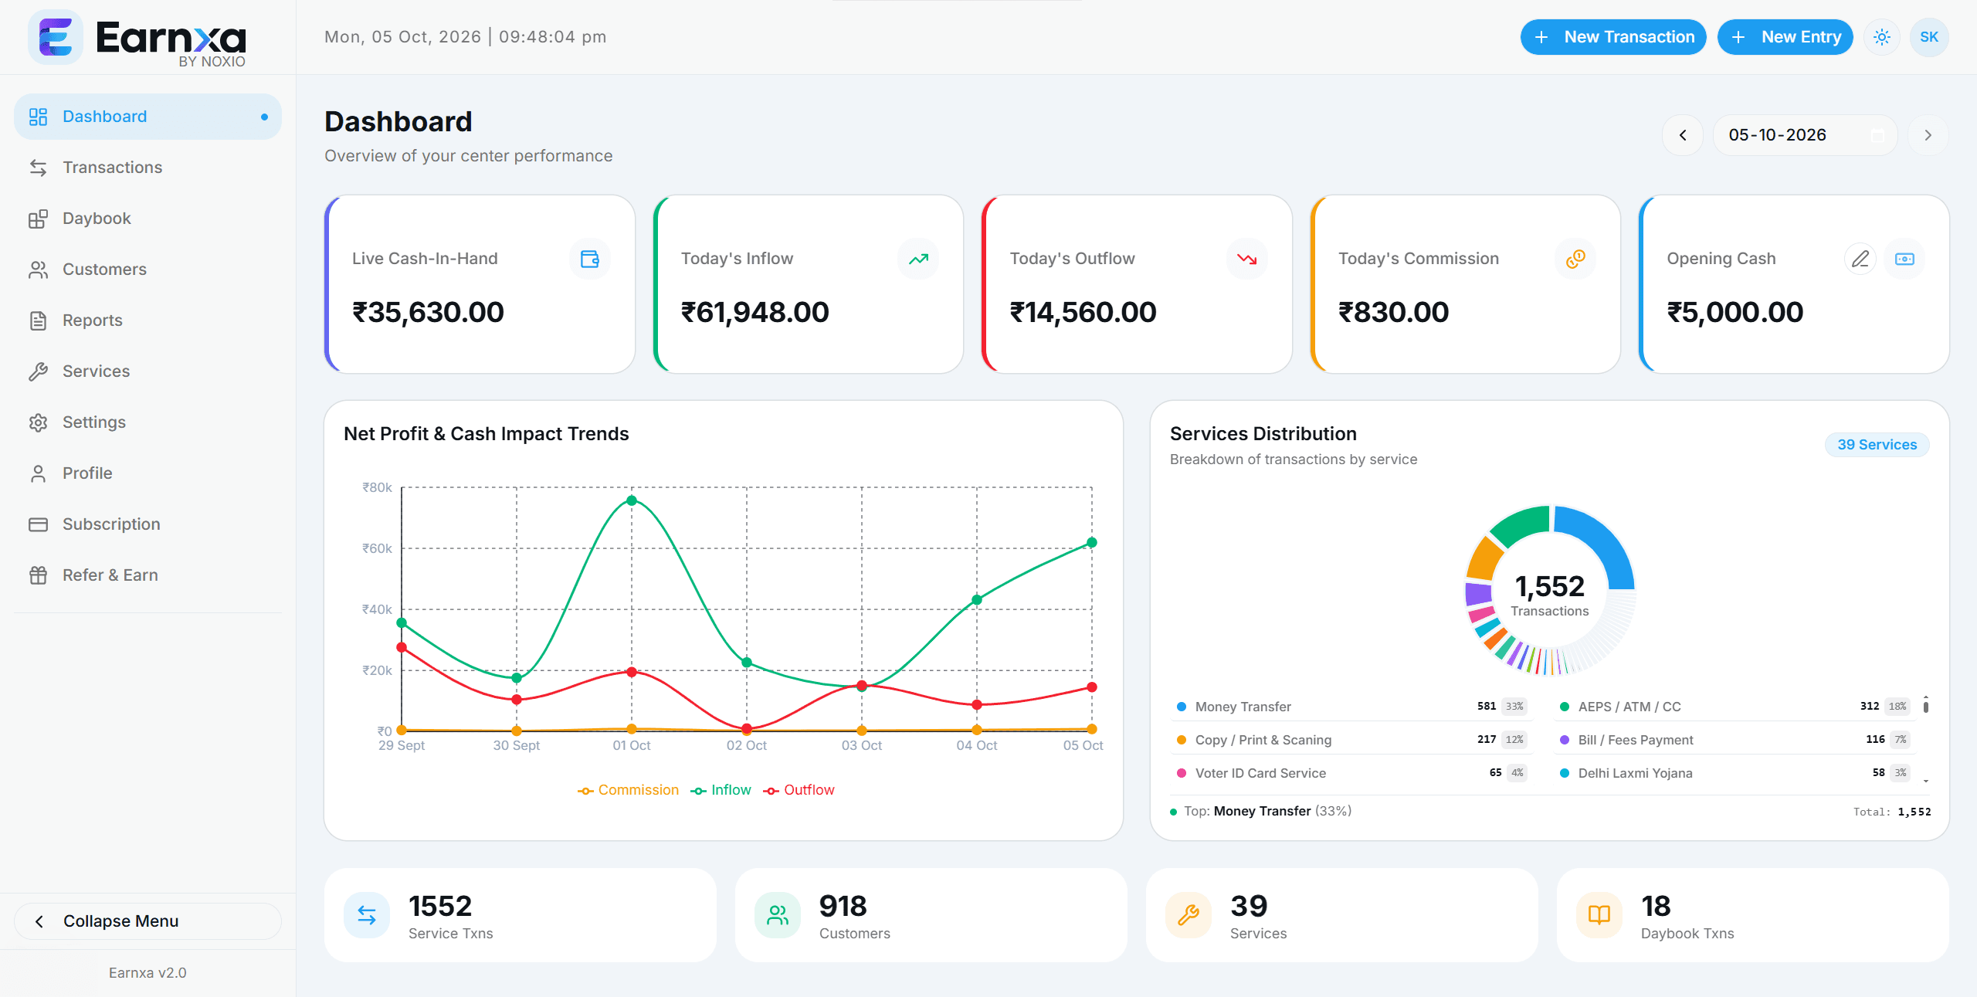The width and height of the screenshot is (1977, 997).
Task: Click the 39 Services badge
Action: pyautogui.click(x=1877, y=445)
